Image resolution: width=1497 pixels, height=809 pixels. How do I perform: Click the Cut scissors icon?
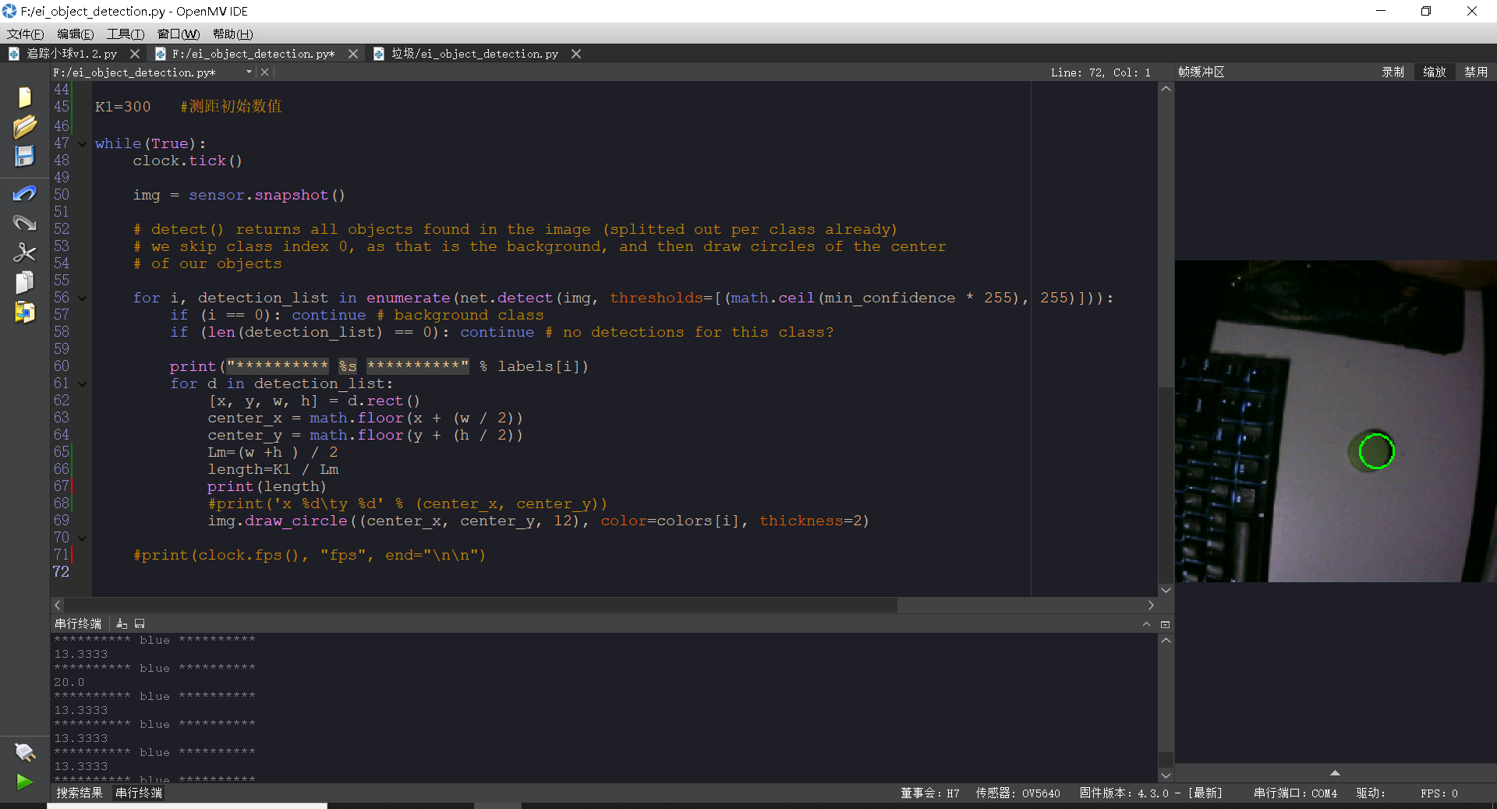click(x=25, y=253)
